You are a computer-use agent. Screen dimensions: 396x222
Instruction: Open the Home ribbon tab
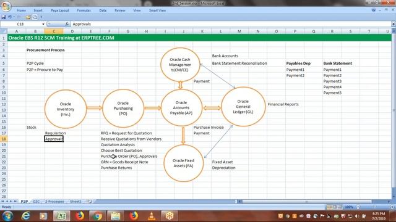click(x=22, y=10)
